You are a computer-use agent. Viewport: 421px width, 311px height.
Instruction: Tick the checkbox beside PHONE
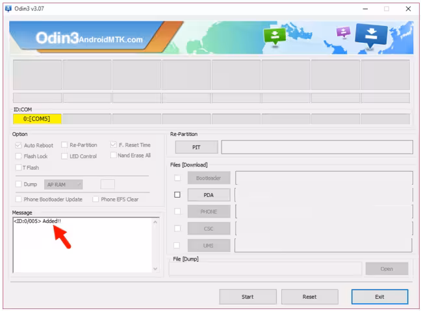[x=177, y=211]
